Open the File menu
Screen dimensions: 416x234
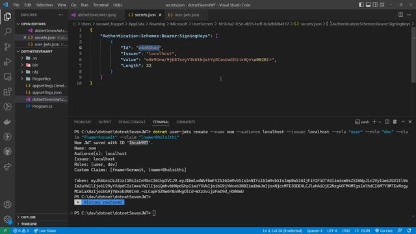[x=16, y=5]
